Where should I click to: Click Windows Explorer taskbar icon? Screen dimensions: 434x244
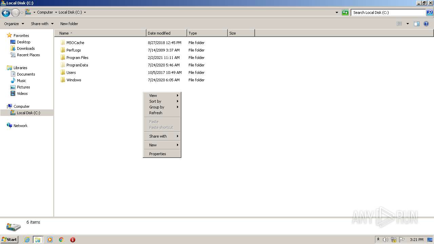pyautogui.click(x=38, y=240)
